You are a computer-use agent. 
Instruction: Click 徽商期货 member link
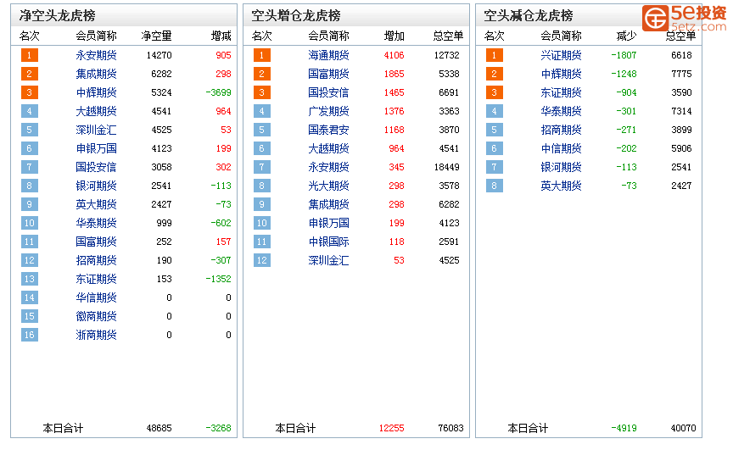tap(96, 317)
